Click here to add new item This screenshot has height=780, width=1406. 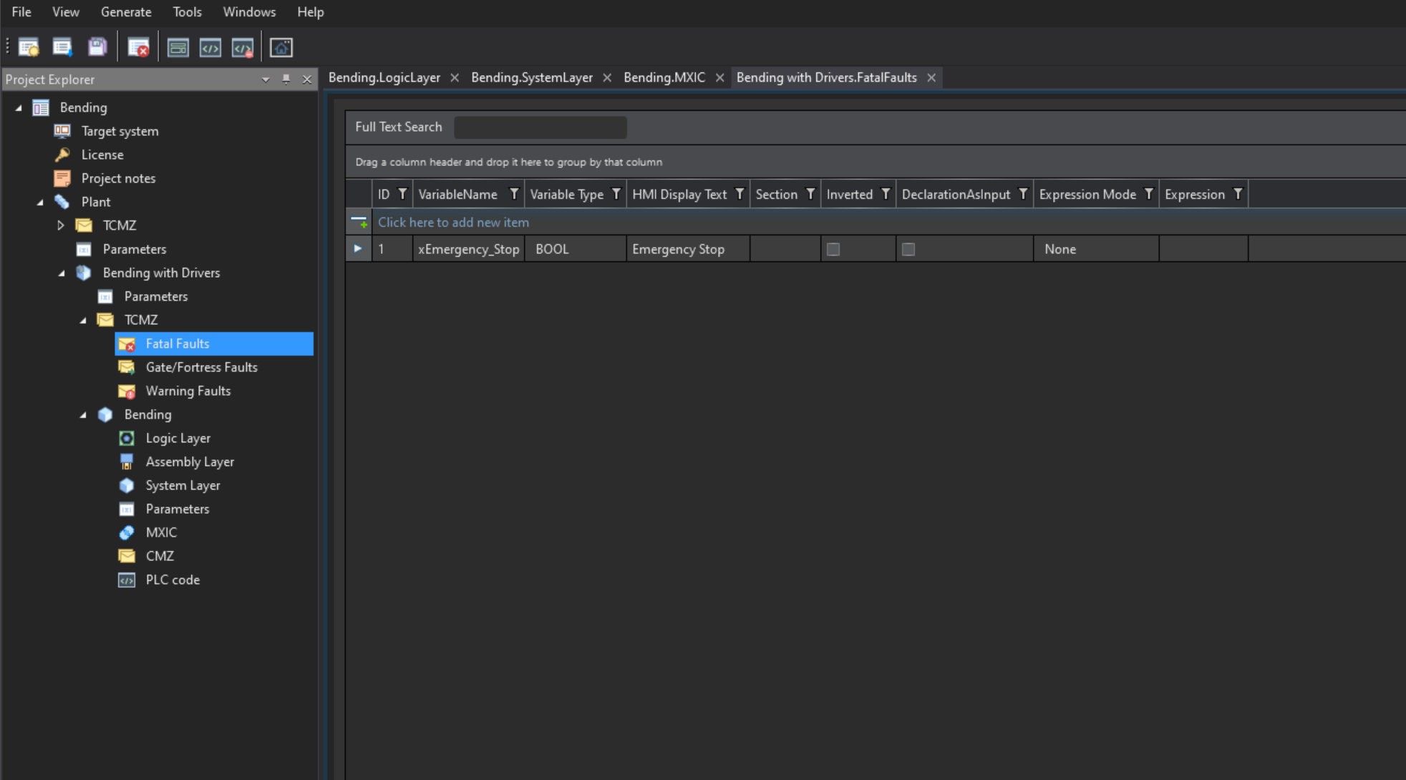coord(452,222)
